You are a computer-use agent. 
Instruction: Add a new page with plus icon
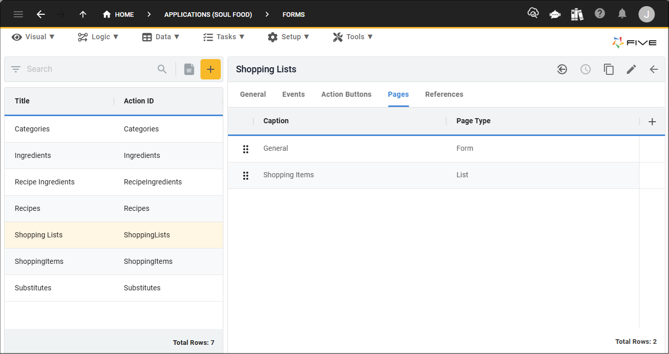click(652, 122)
